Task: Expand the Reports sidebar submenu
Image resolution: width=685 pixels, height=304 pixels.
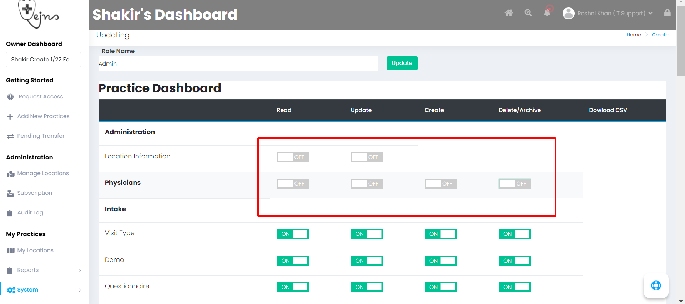Action: 79,270
